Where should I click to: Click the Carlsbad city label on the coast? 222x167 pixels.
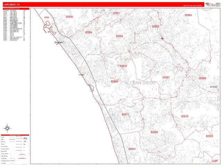(x=82, y=75)
